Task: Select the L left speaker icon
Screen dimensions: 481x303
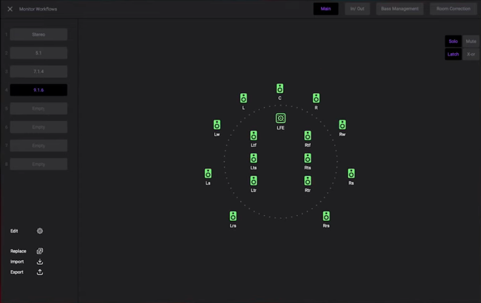Action: coord(244,98)
